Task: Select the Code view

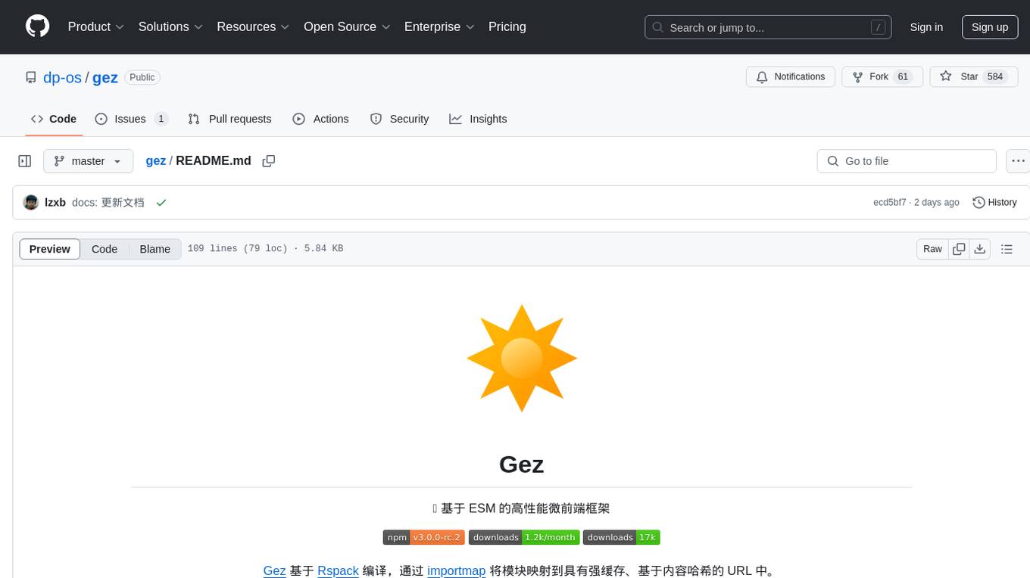Action: [105, 249]
